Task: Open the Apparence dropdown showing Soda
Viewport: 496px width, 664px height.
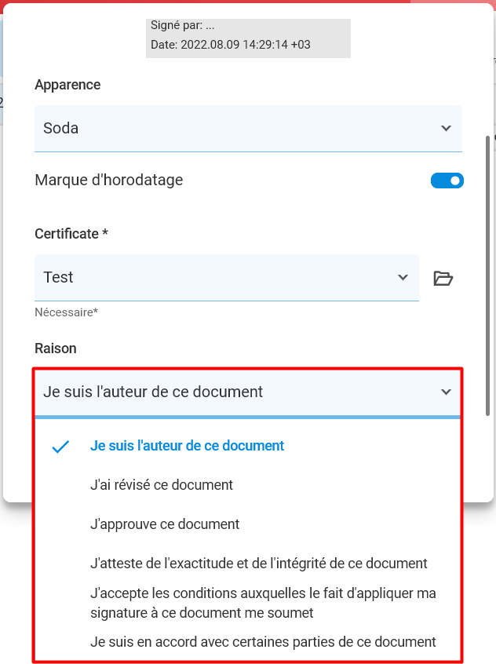Action: coord(248,128)
